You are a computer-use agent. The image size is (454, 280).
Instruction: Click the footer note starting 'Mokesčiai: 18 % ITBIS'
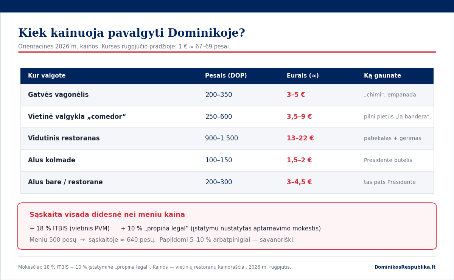(155, 267)
